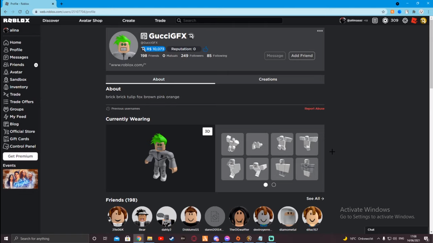Image resolution: width=433 pixels, height=243 pixels.
Task: Click the gold R icon in the header
Action: (423, 21)
